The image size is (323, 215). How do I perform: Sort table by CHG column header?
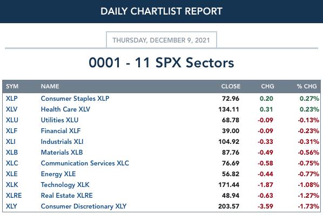click(x=267, y=86)
